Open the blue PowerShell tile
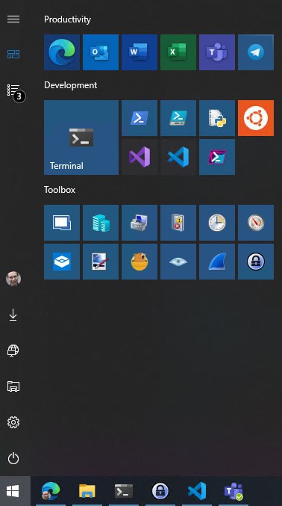Image resolution: width=282 pixels, height=506 pixels. click(x=140, y=118)
